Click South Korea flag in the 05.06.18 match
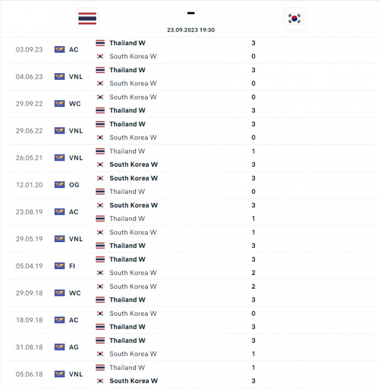This screenshot has width=380, height=388. click(x=100, y=381)
